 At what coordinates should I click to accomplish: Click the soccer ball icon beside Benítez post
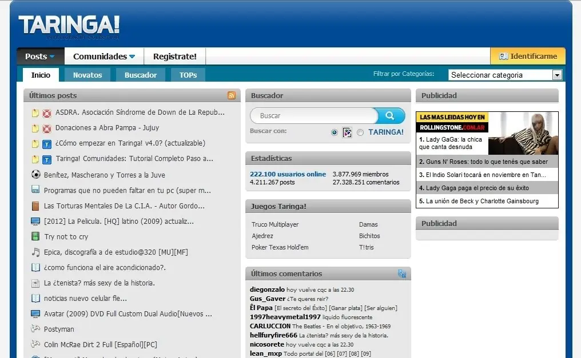point(35,175)
